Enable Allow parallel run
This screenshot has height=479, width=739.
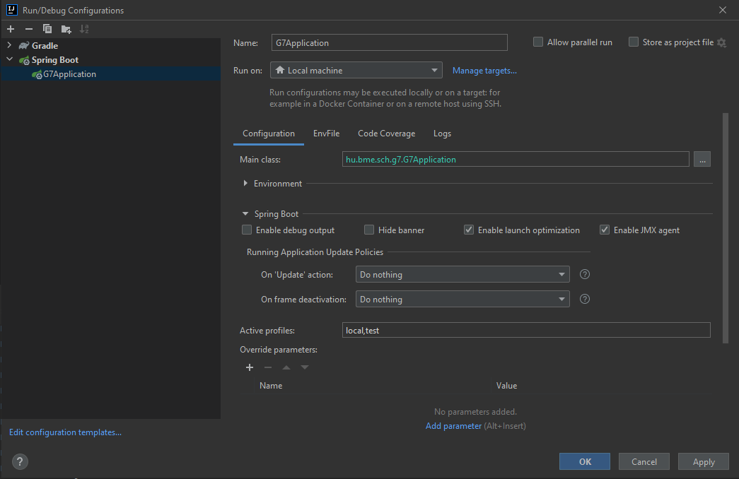(537, 42)
